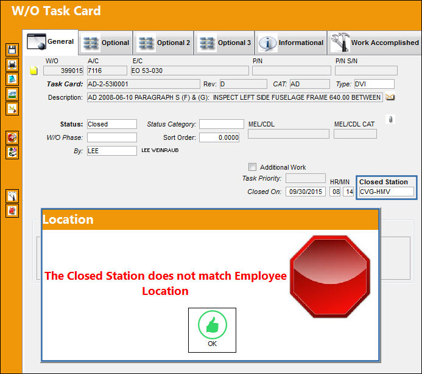422x374 pixels.
Task: Click the yellow star-shaped sidebar icon
Action: (12, 108)
